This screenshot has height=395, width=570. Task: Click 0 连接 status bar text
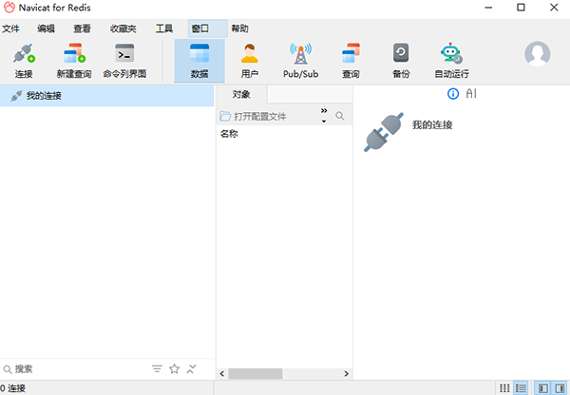click(12, 388)
